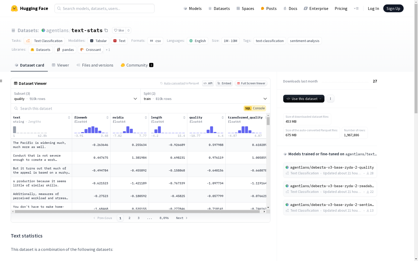Open the more options kebab menu
The image size is (418, 261).
coord(330,99)
